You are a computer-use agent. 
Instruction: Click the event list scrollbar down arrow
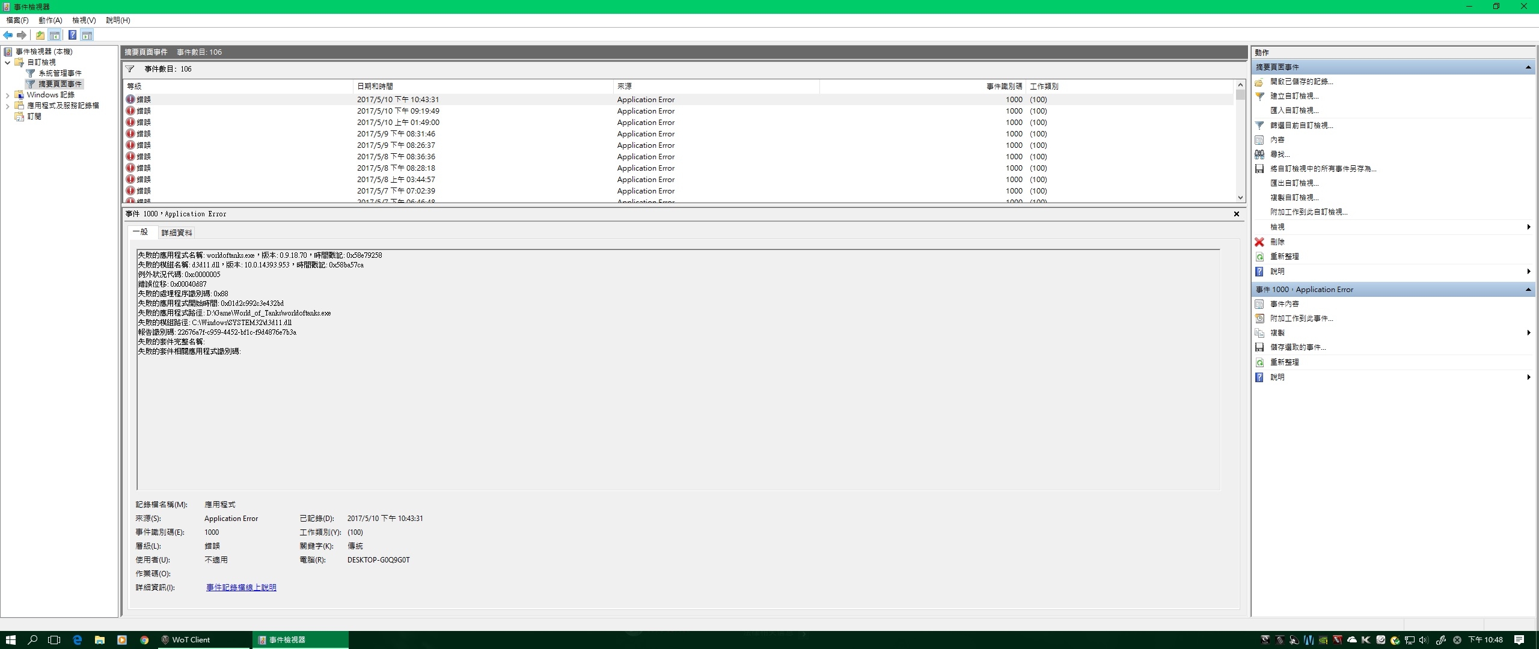tap(1240, 198)
